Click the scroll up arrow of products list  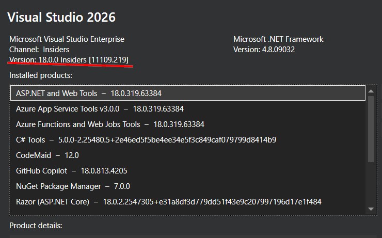pos(371,90)
